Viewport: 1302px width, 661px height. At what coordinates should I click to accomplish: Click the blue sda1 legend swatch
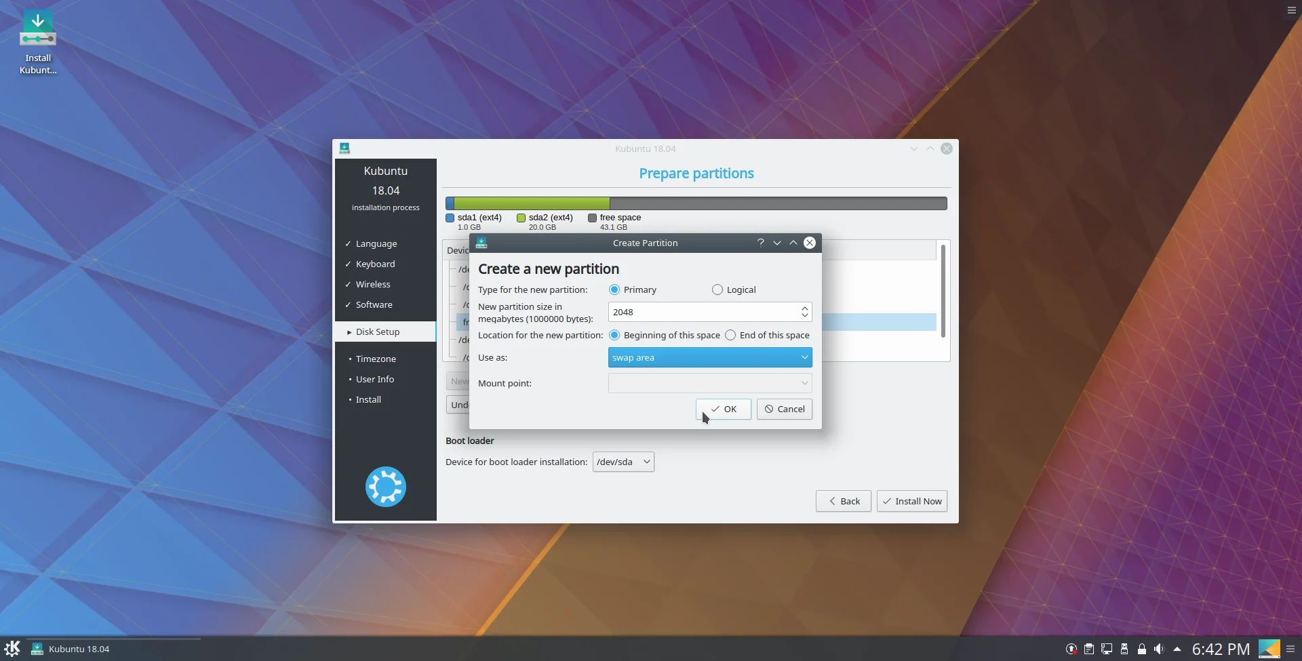tap(450, 218)
